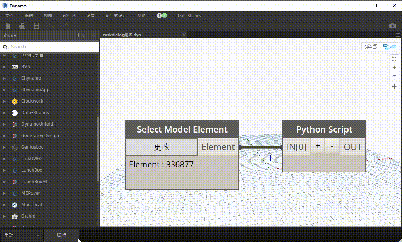402x242 pixels.
Task: Close the taskdialog测试.dyn tab
Action: click(x=184, y=35)
